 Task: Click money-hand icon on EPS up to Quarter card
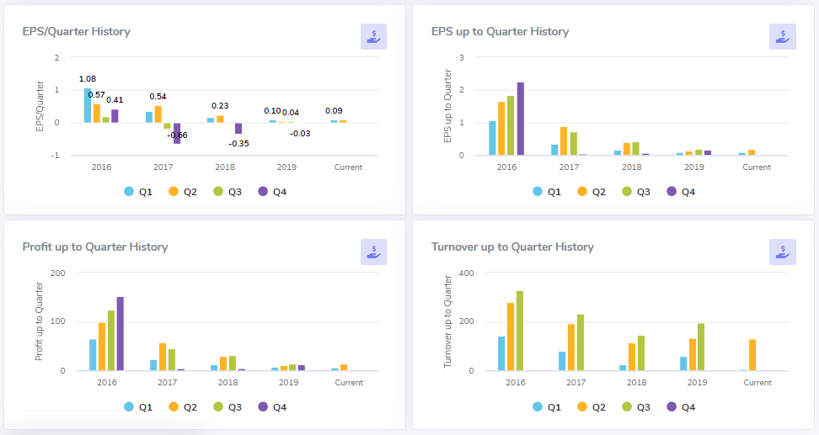[x=782, y=36]
